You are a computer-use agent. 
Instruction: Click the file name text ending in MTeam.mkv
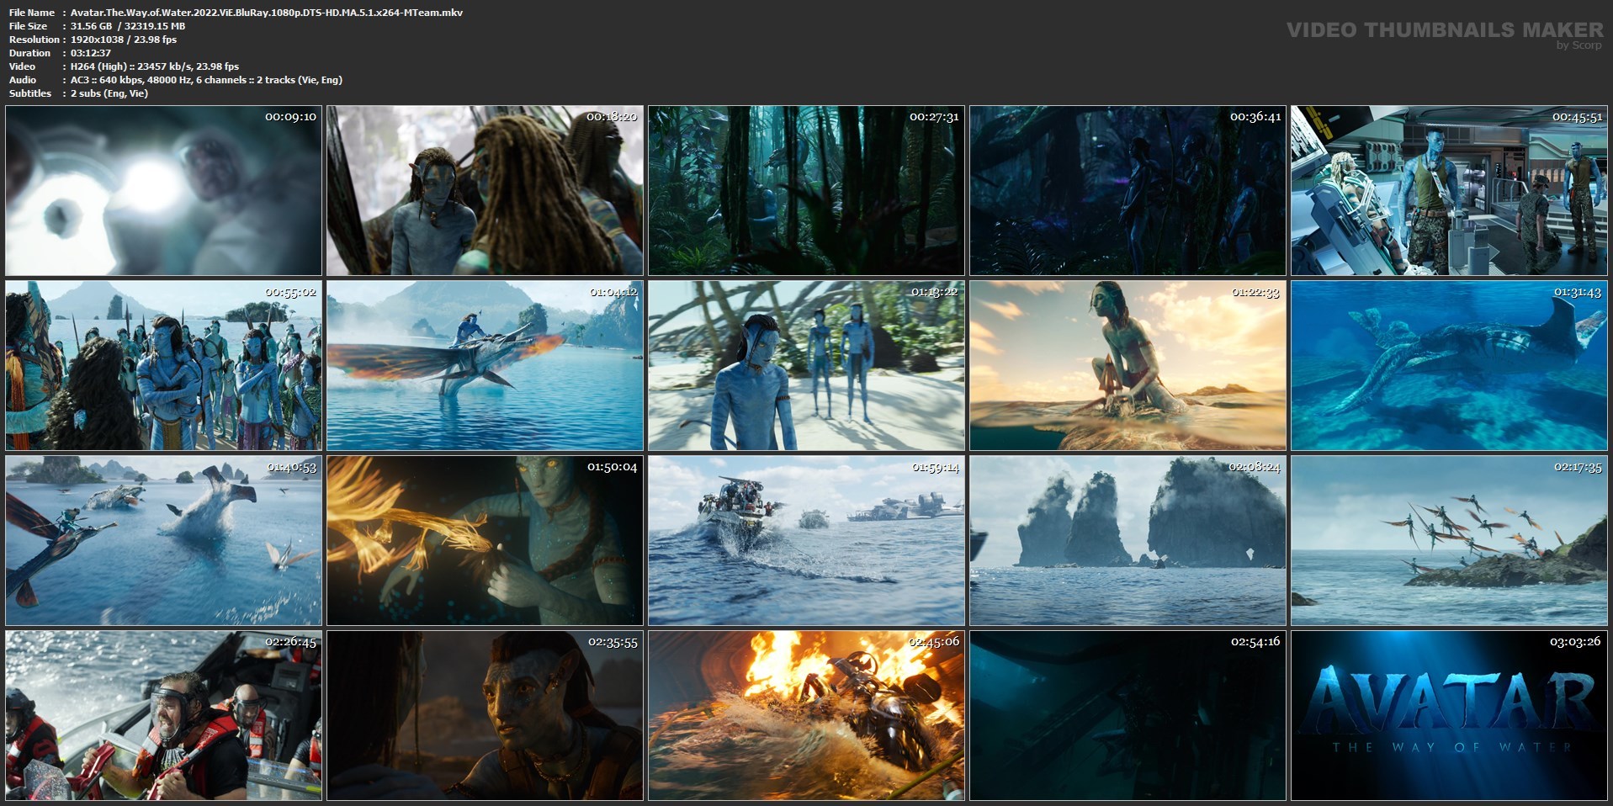(x=267, y=13)
